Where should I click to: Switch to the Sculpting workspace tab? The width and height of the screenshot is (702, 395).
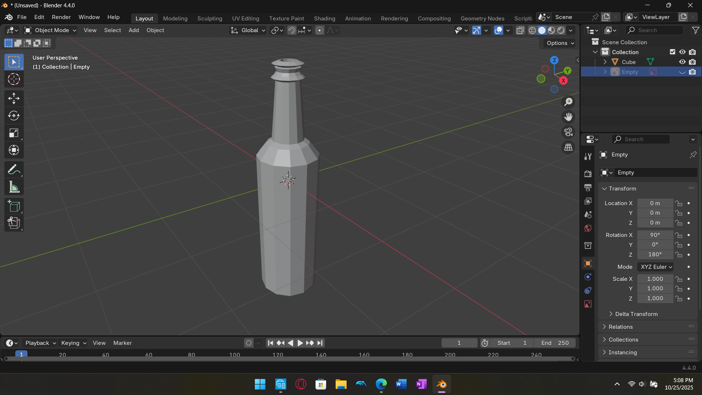tap(210, 18)
